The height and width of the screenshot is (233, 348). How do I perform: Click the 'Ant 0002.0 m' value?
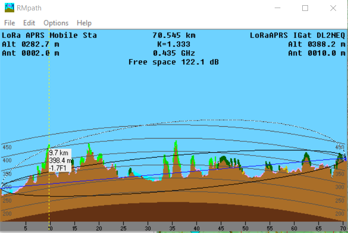point(30,53)
